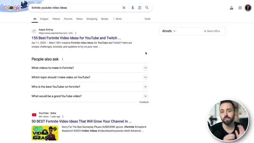Expand 'What videos to make in Fortnite?'
The image size is (254, 143).
click(x=90, y=68)
